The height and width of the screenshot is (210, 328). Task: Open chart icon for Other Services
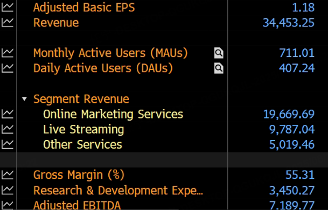tap(8, 144)
